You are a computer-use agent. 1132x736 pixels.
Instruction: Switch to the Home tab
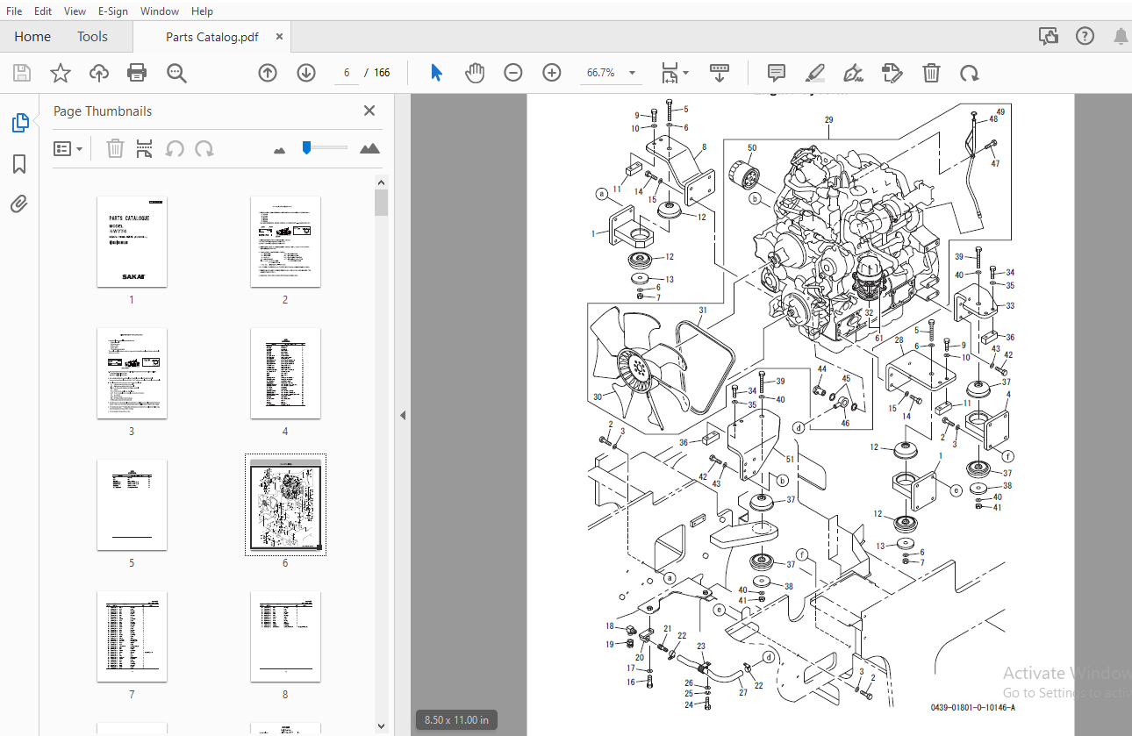click(x=32, y=37)
